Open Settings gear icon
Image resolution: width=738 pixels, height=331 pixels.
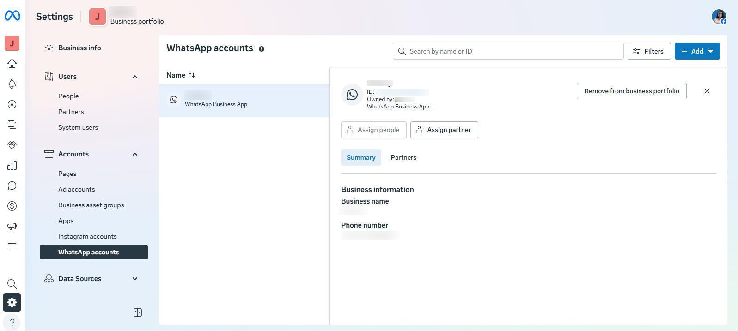coord(12,302)
